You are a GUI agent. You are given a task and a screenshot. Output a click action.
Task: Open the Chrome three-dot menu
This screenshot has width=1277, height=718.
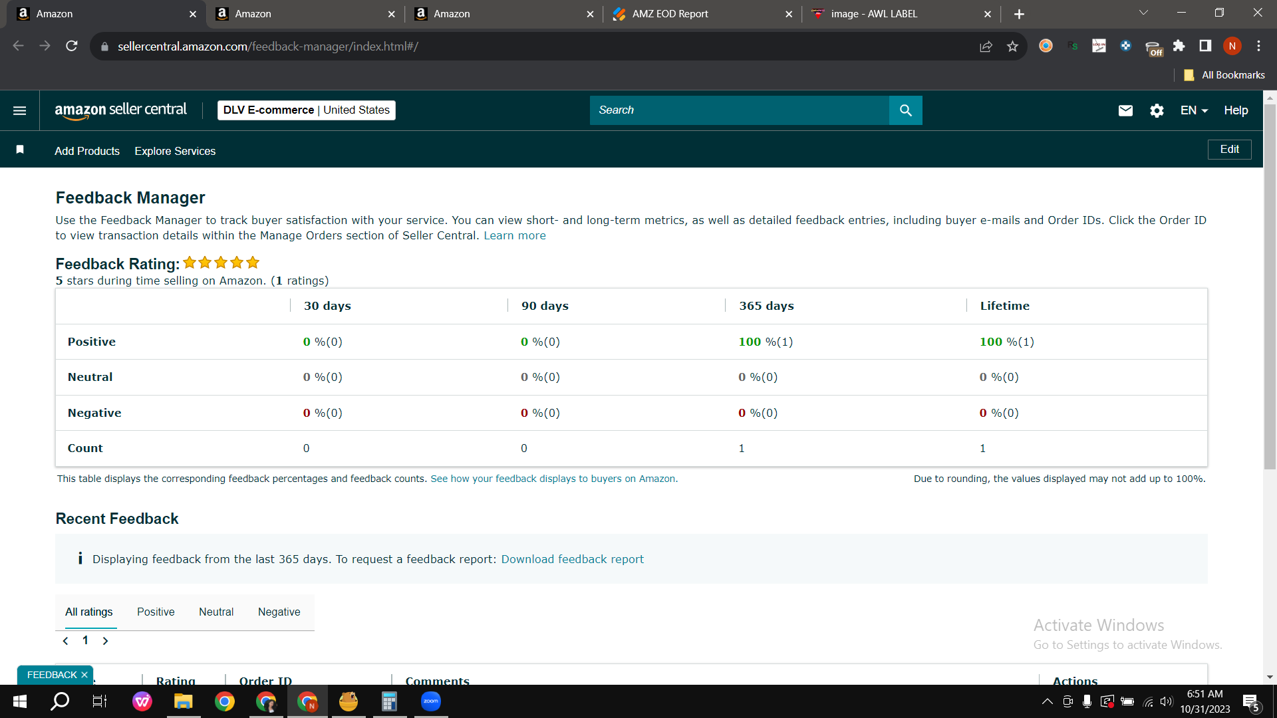1258,46
